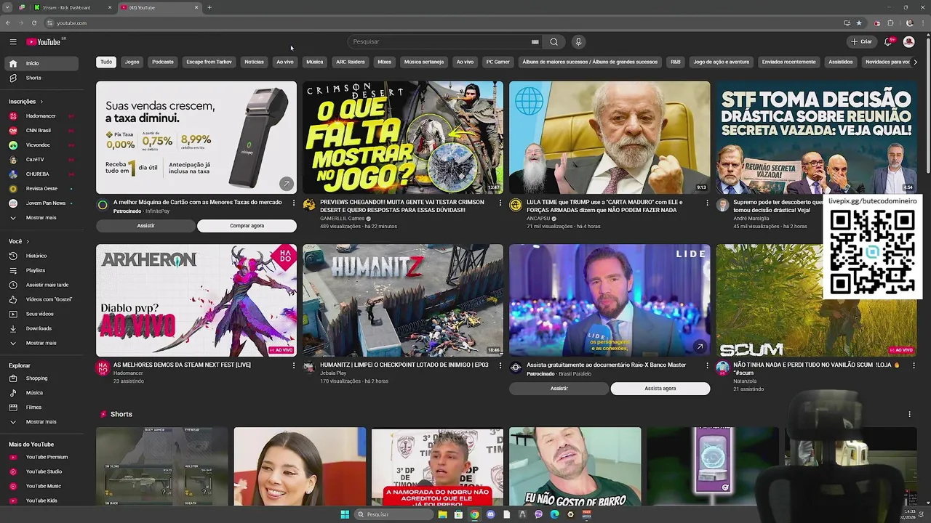The image size is (931, 523).
Task: Click the Windows taskbar search box
Action: click(x=393, y=514)
